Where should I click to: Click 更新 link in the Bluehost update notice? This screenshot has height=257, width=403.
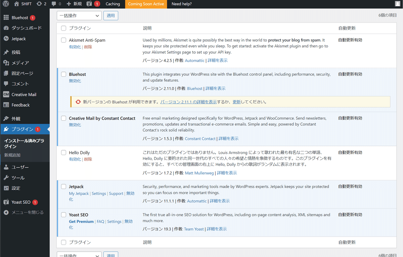[237, 102]
